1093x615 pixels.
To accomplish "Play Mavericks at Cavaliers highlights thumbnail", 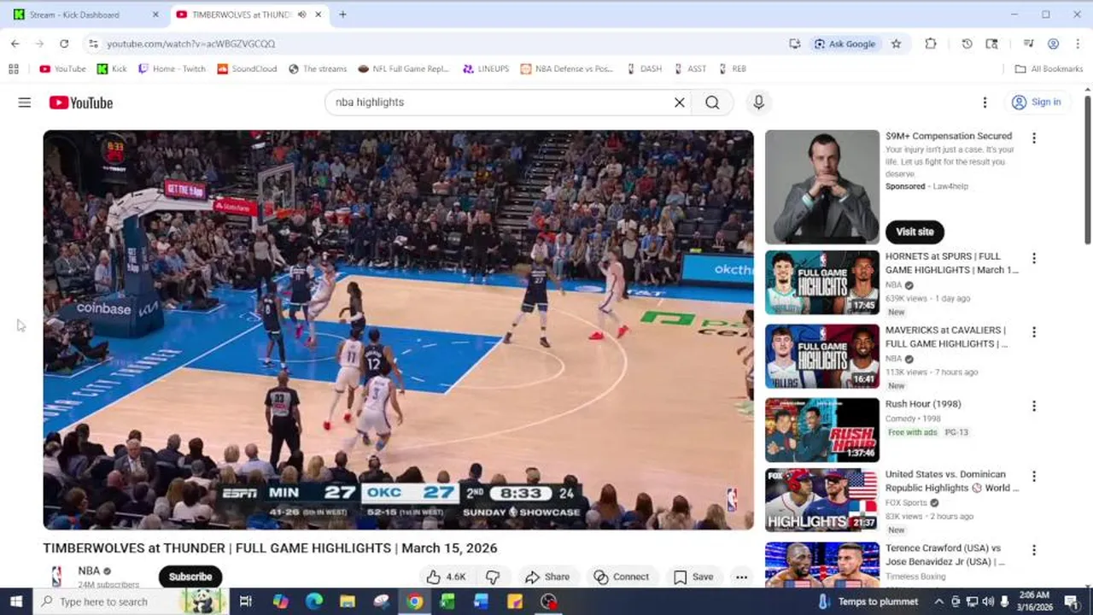I will [x=821, y=356].
